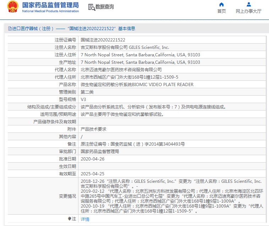Select 产品技术要求 attachment value
Screen dimensions: 269x226
pos(93,129)
